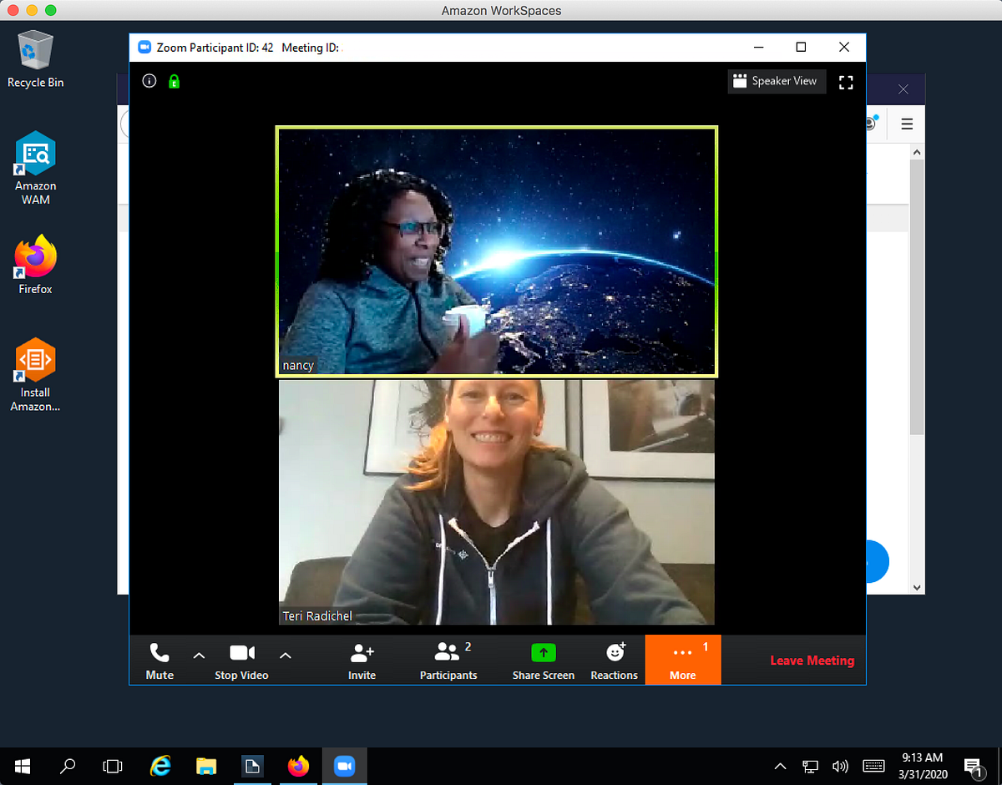Open Task View in taskbar
This screenshot has height=785, width=1002.
coord(112,766)
